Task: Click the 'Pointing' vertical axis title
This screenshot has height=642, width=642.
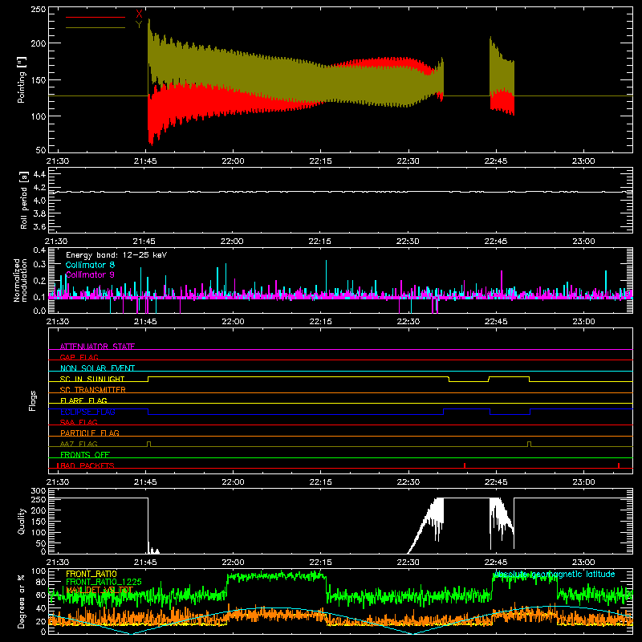Action: [22, 79]
